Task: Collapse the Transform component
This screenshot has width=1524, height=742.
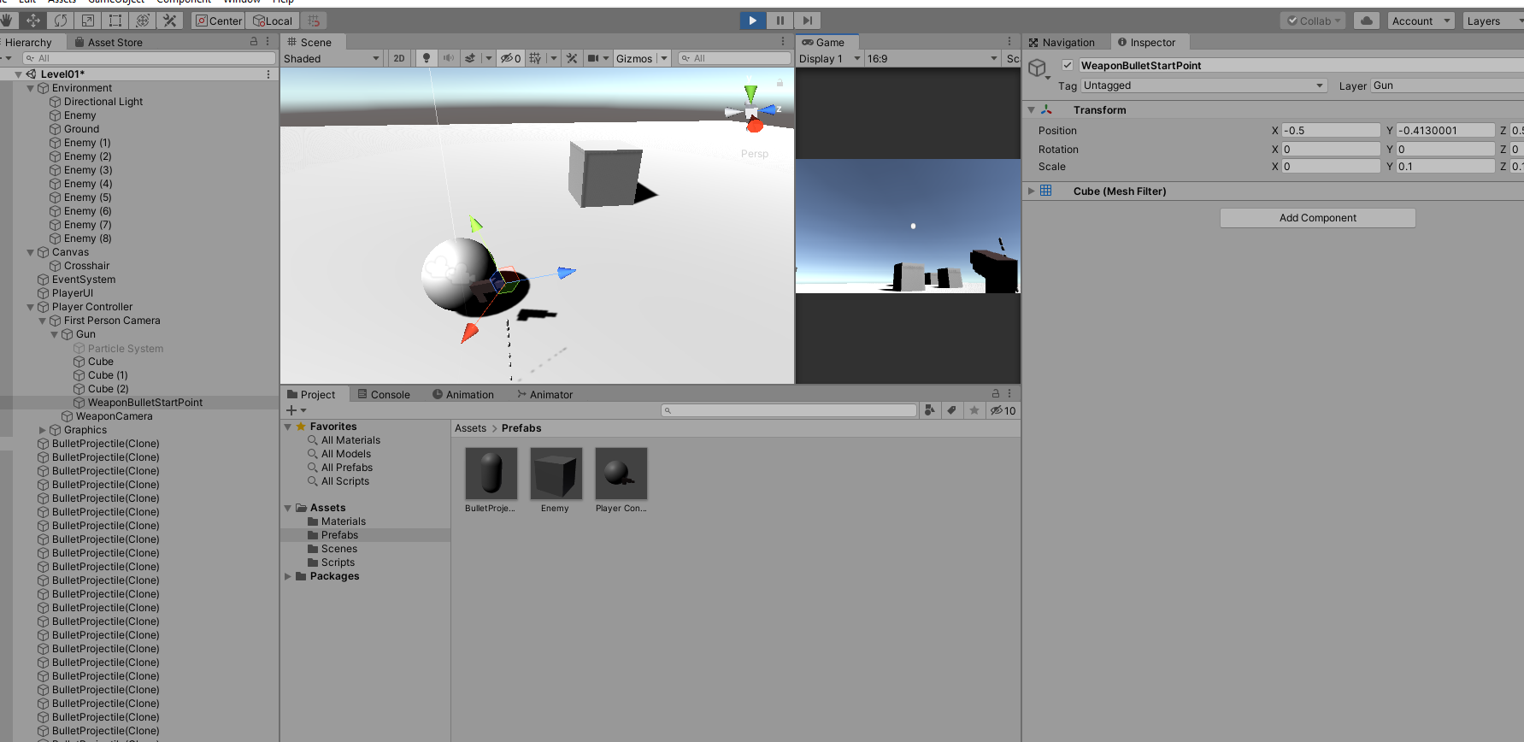Action: [x=1032, y=109]
